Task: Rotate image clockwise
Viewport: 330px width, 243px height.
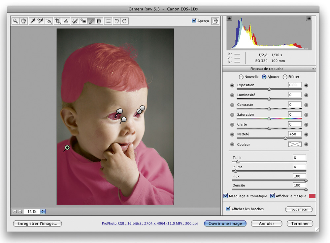Action: click(125, 21)
